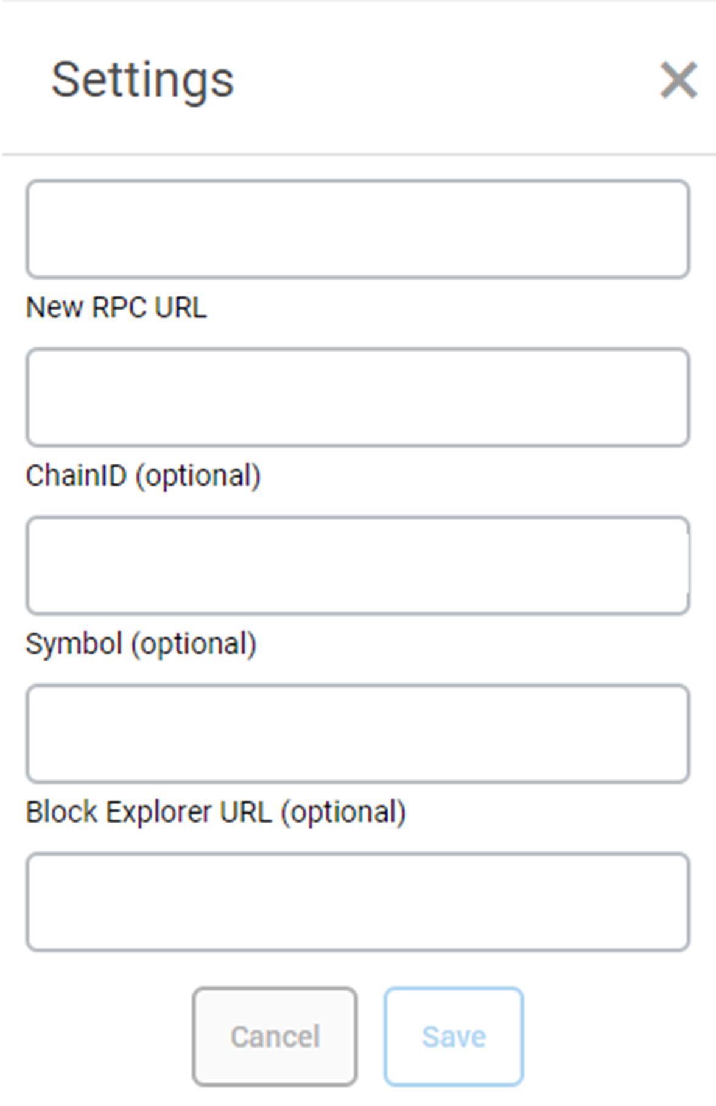Place cursor in field under Symbol label
The width and height of the screenshot is (716, 1106).
(357, 734)
